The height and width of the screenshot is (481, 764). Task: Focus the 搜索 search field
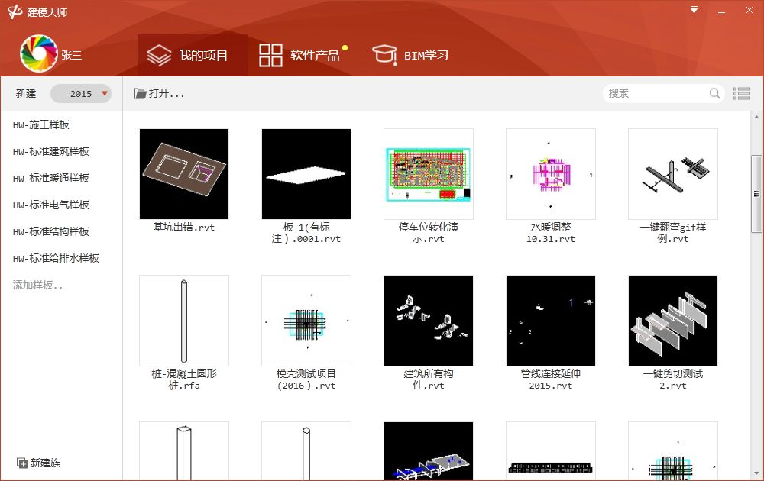(664, 93)
